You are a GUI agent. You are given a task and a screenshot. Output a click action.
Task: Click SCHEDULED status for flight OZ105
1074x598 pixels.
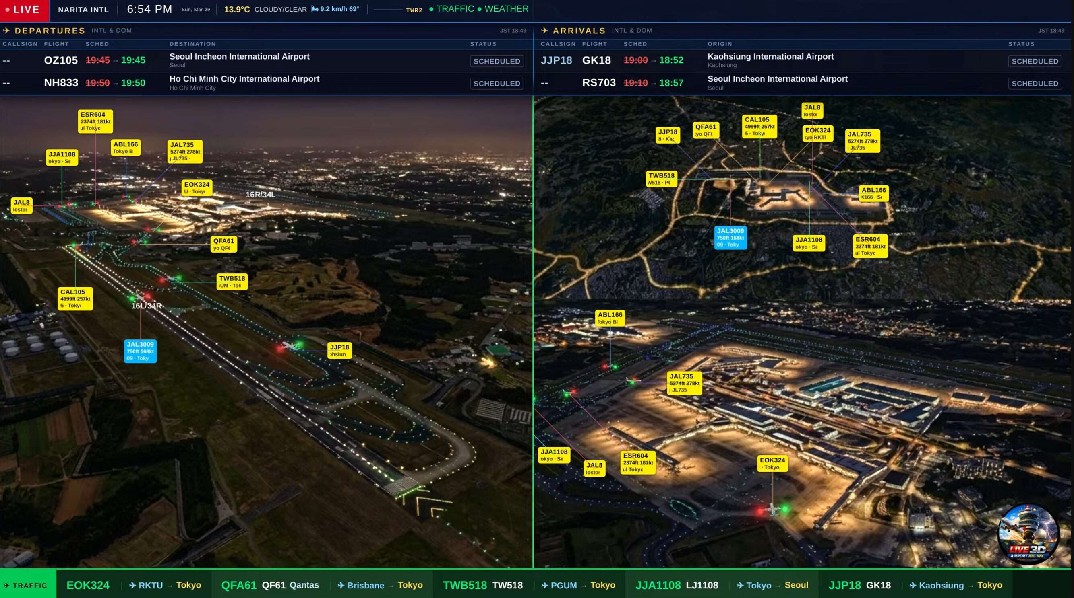497,61
